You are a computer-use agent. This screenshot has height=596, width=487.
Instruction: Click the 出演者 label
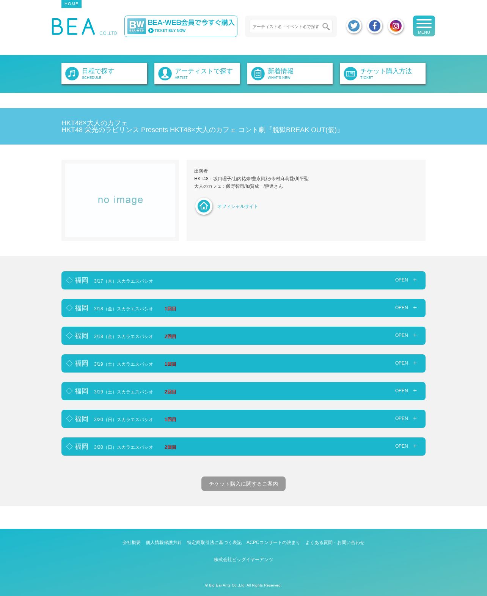tap(201, 171)
